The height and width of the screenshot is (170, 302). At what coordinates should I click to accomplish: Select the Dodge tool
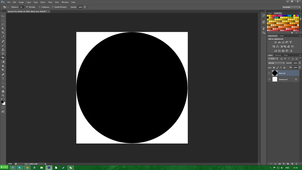tap(3, 70)
